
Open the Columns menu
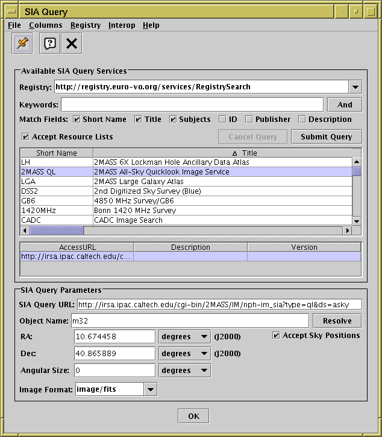tap(46, 25)
